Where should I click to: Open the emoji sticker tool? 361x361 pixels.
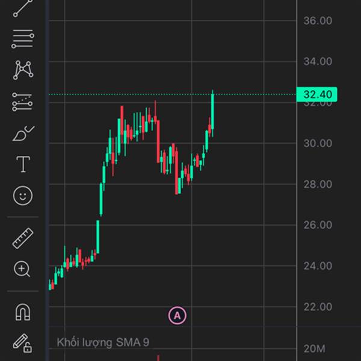point(23,196)
